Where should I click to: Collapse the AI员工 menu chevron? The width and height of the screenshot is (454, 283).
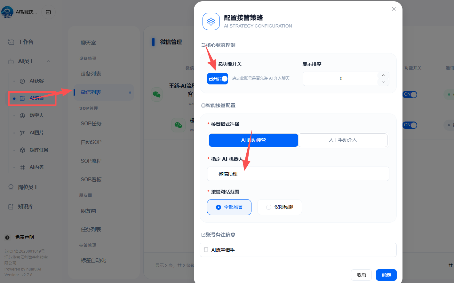(48, 61)
